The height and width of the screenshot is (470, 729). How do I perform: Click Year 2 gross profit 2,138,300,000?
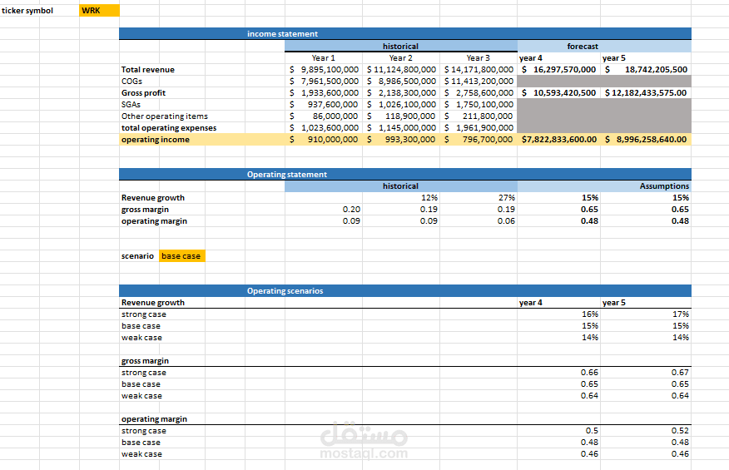[x=401, y=92]
